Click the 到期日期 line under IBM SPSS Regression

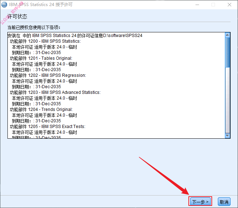pyautogui.click(x=36, y=87)
